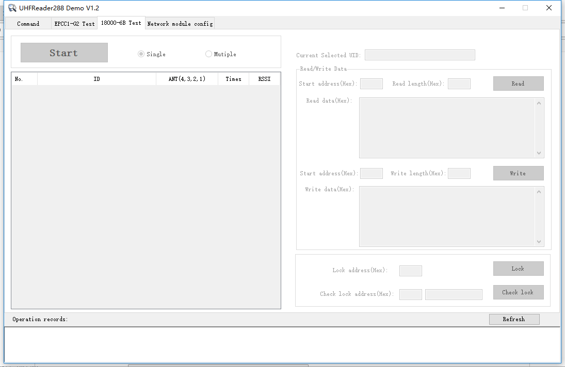Click the Check lock address(Hex) field

pos(410,294)
